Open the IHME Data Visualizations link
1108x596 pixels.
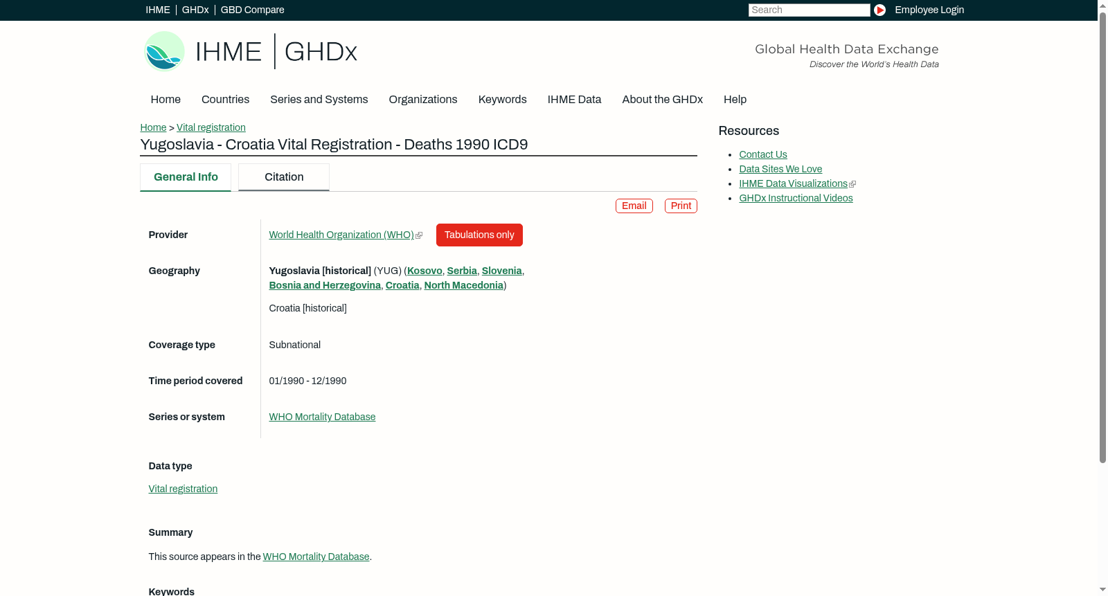click(793, 183)
